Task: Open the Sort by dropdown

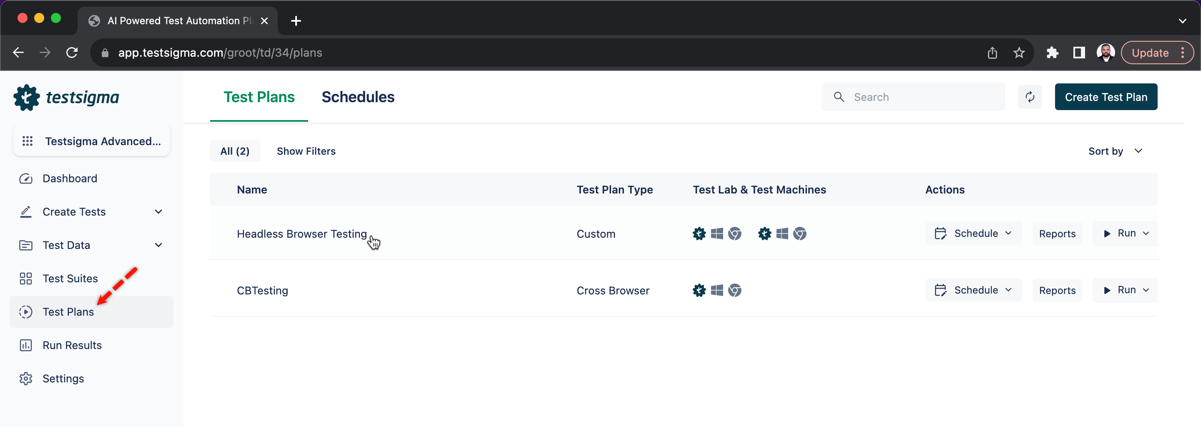Action: point(1115,151)
